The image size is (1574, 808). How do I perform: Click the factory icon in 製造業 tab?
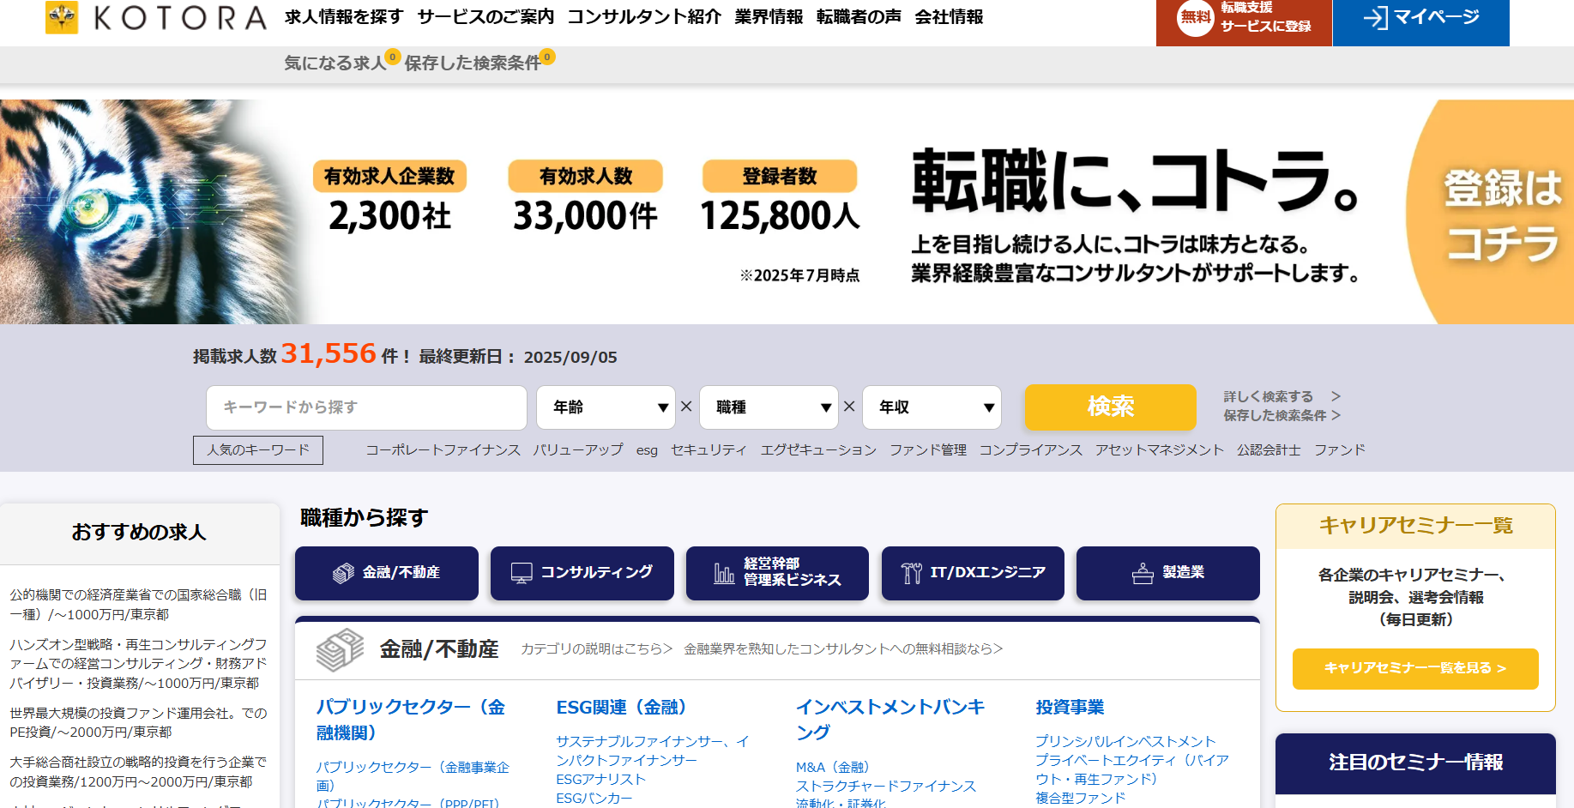coord(1143,573)
